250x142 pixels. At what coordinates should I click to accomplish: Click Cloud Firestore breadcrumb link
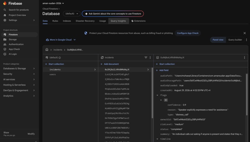coord(50,9)
